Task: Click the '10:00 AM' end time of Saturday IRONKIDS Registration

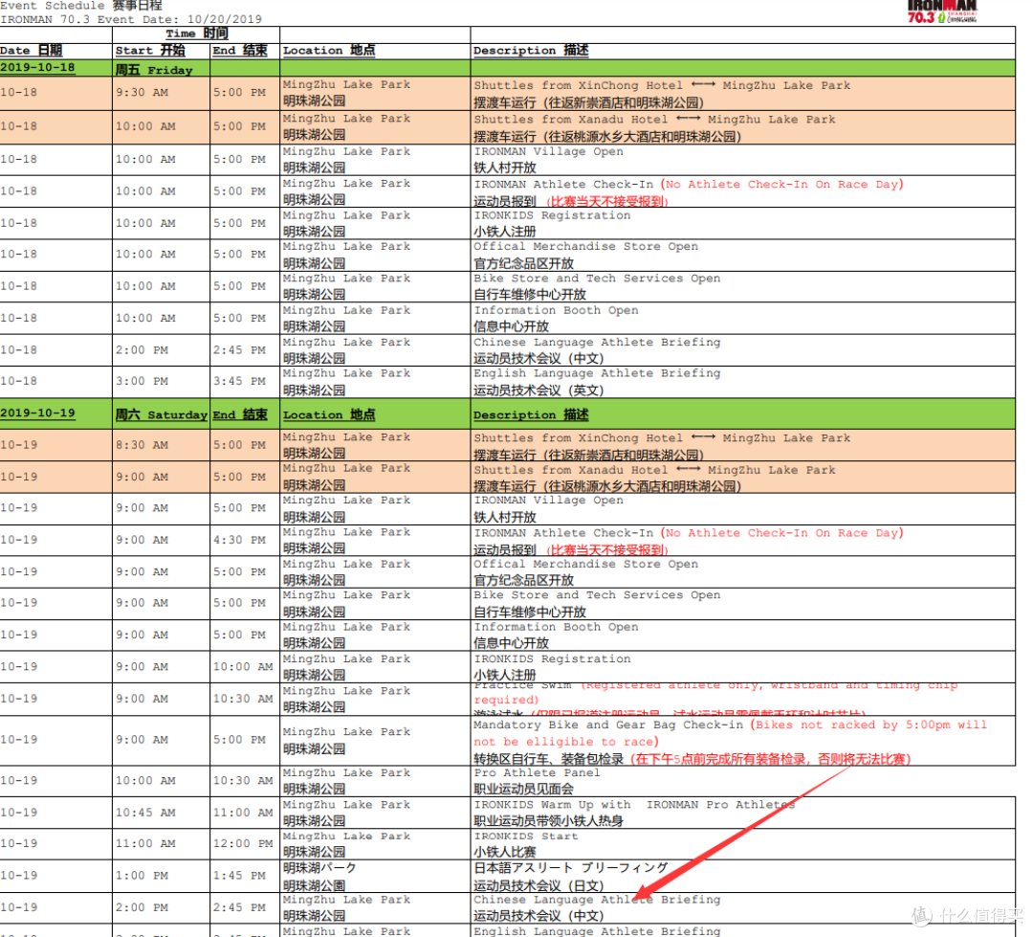Action: (242, 667)
